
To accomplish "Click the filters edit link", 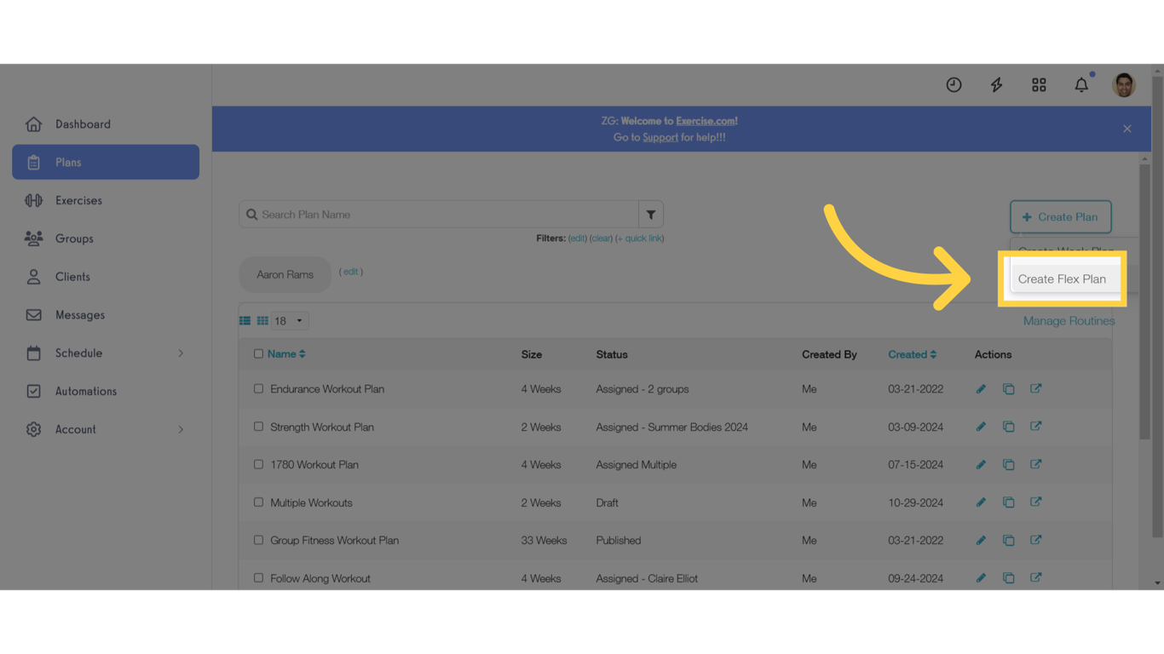I will (x=578, y=238).
